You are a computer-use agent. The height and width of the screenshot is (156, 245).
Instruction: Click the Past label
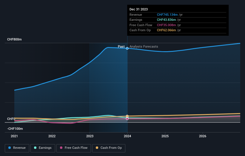(x=121, y=47)
